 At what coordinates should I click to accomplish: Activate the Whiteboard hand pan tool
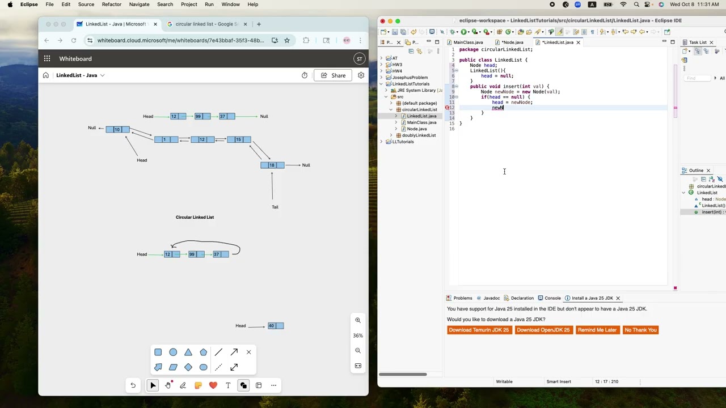click(x=168, y=385)
